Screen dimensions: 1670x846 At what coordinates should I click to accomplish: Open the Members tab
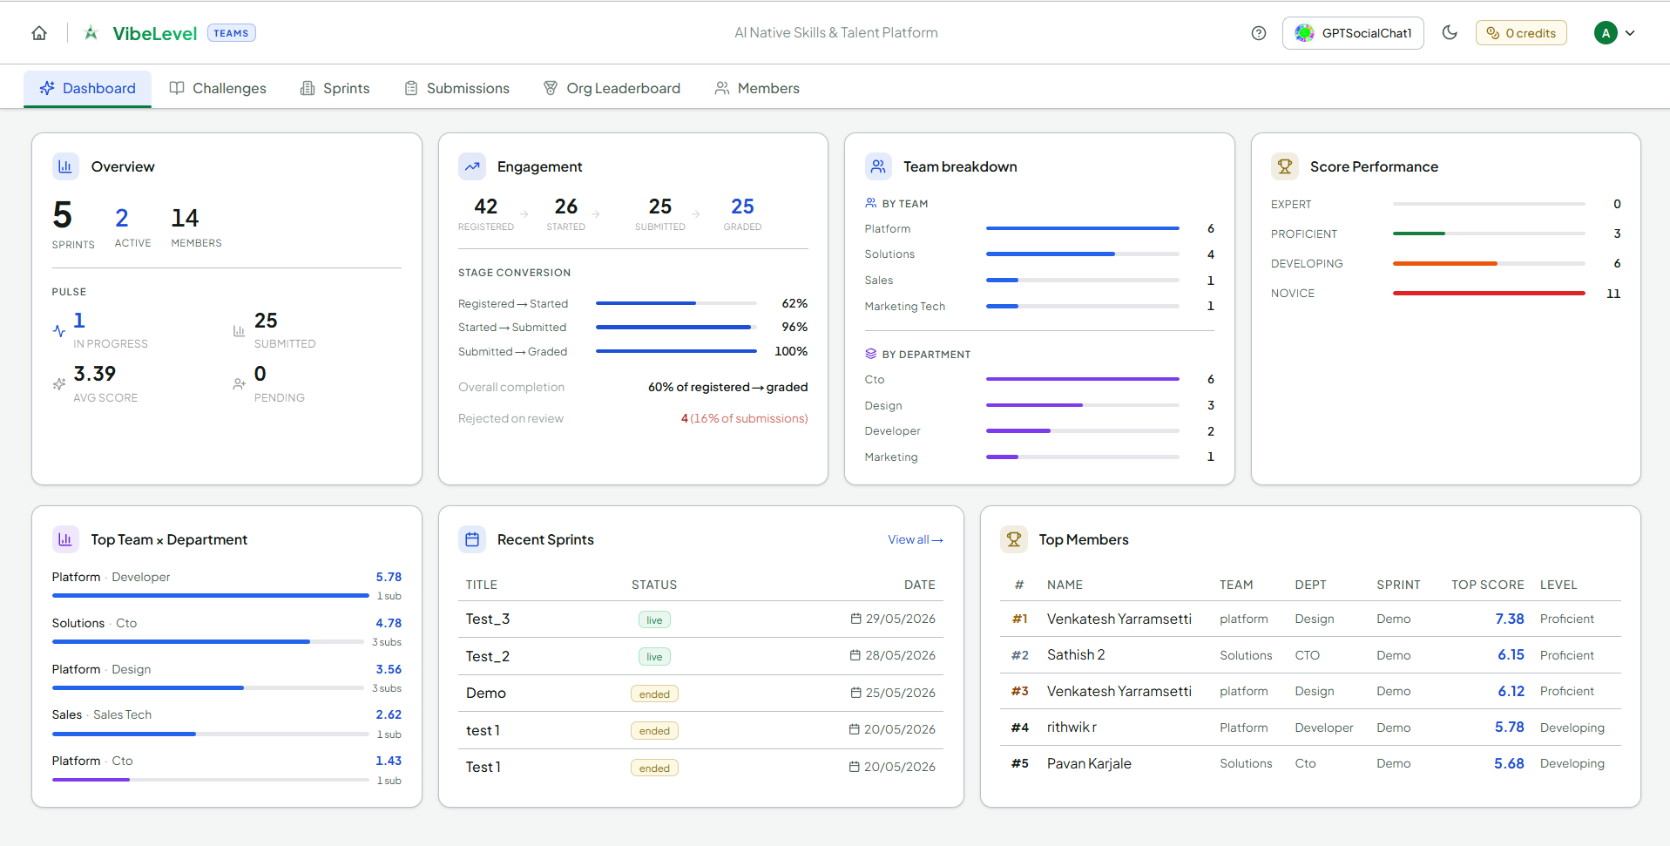point(757,88)
